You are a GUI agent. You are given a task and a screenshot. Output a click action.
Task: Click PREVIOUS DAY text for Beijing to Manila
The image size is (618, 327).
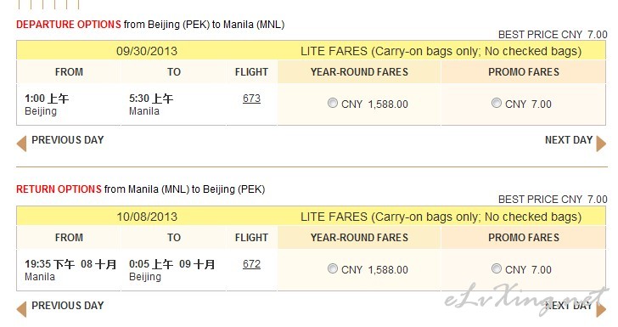click(x=68, y=140)
